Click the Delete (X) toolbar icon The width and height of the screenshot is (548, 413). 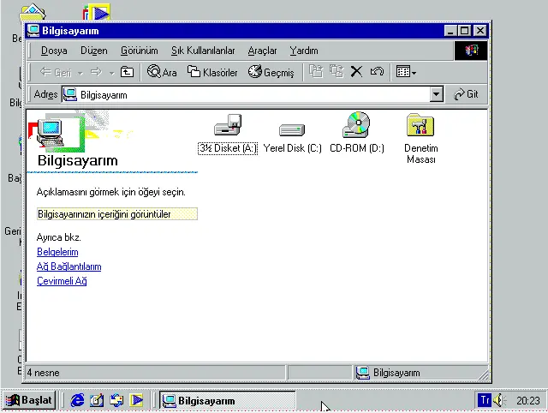tap(356, 72)
